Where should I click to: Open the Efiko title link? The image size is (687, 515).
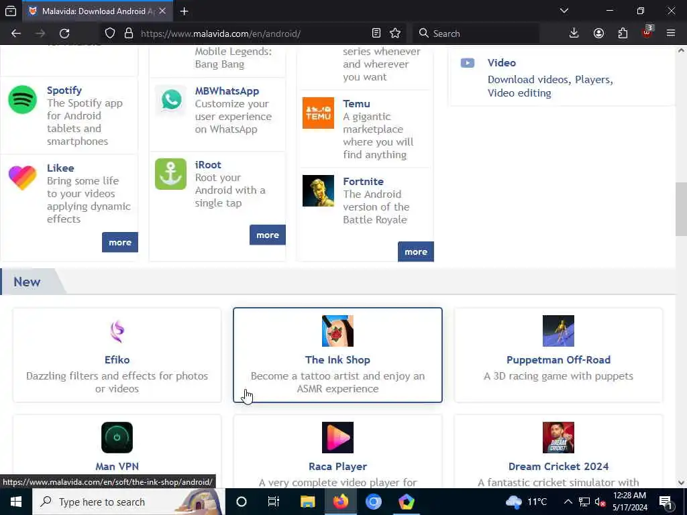click(x=117, y=359)
